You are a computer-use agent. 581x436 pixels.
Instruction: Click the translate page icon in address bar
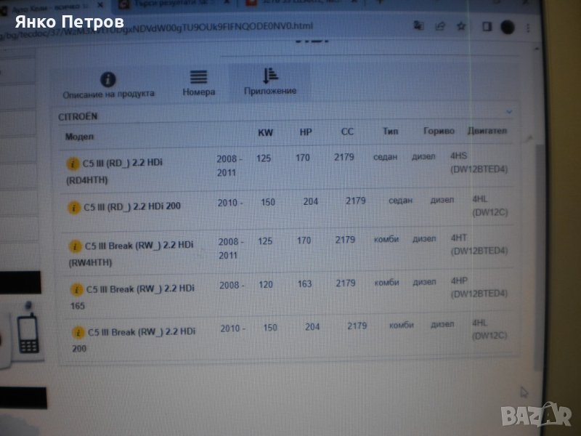(x=418, y=25)
